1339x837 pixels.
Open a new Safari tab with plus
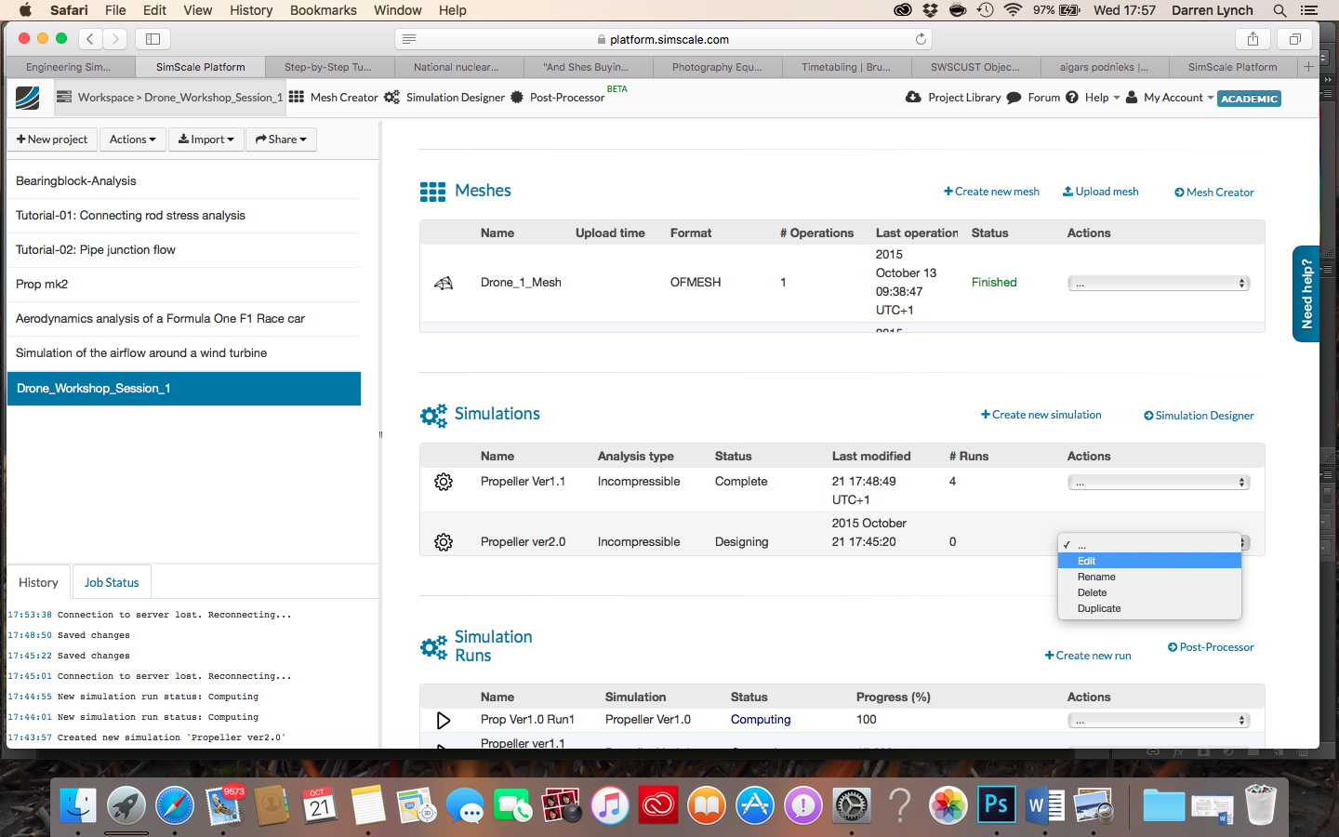pos(1308,67)
